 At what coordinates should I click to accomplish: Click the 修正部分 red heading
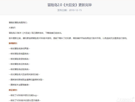[x=13, y=90]
